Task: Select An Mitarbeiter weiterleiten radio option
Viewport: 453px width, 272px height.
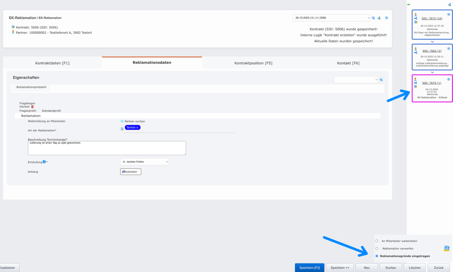Action: (x=377, y=241)
